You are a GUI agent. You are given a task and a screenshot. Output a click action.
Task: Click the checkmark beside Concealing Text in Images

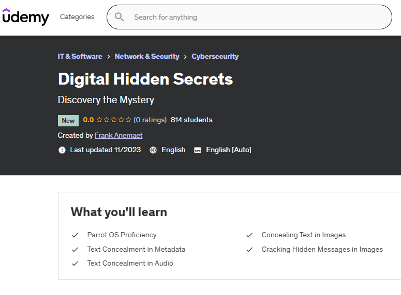point(249,235)
